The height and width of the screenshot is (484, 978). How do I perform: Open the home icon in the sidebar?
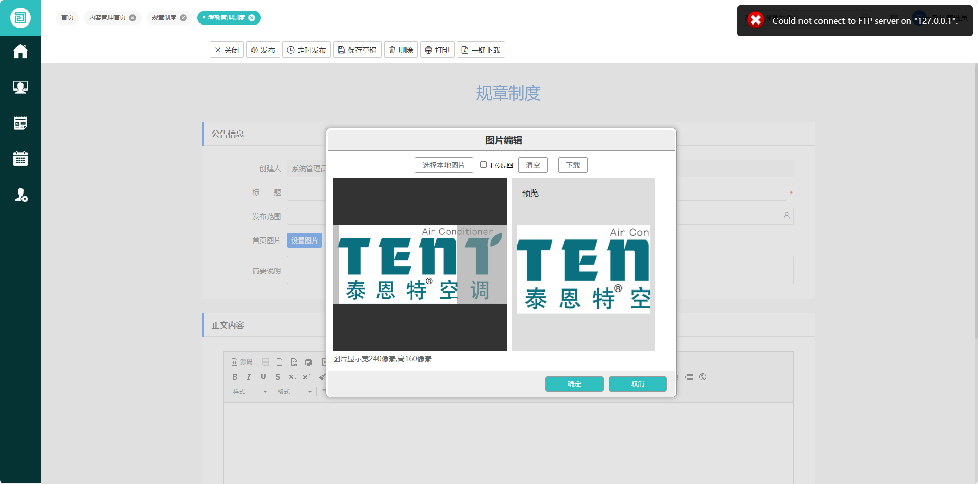pyautogui.click(x=20, y=52)
